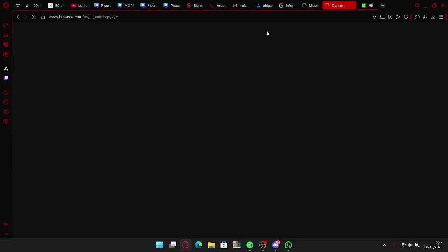Take a snapshot with the toolbar camera icon

coord(382,17)
